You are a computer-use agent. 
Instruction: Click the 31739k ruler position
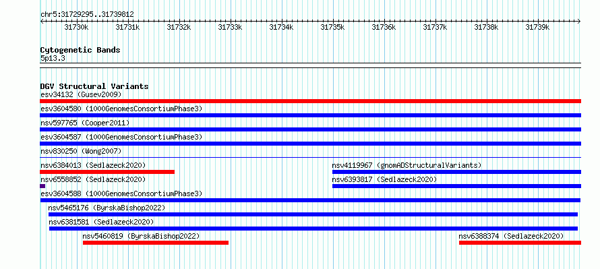pyautogui.click(x=538, y=27)
